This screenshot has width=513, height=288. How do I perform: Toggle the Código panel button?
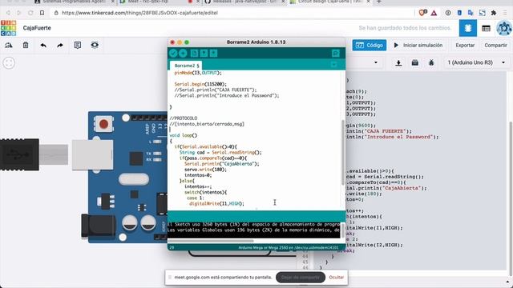(x=369, y=45)
